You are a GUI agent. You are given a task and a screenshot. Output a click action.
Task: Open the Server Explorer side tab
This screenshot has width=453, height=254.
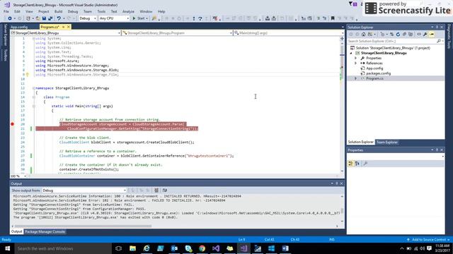point(5,35)
